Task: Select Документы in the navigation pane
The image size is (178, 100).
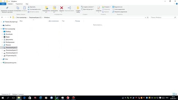Action: click(9, 39)
